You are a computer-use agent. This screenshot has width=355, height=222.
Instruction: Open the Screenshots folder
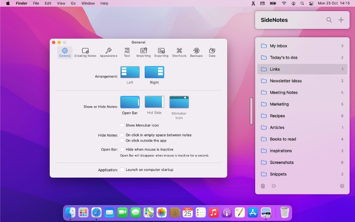tap(302, 163)
